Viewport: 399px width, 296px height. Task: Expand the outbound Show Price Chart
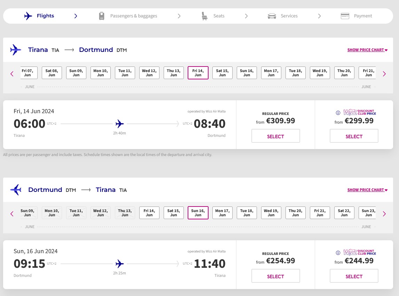click(x=367, y=50)
